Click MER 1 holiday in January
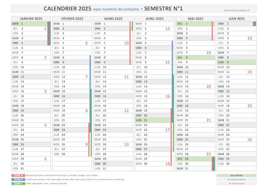The height and width of the screenshot is (190, 268). pyautogui.click(x=29, y=24)
